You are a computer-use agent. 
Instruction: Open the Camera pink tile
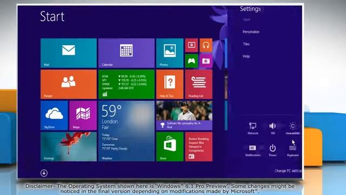206,61
